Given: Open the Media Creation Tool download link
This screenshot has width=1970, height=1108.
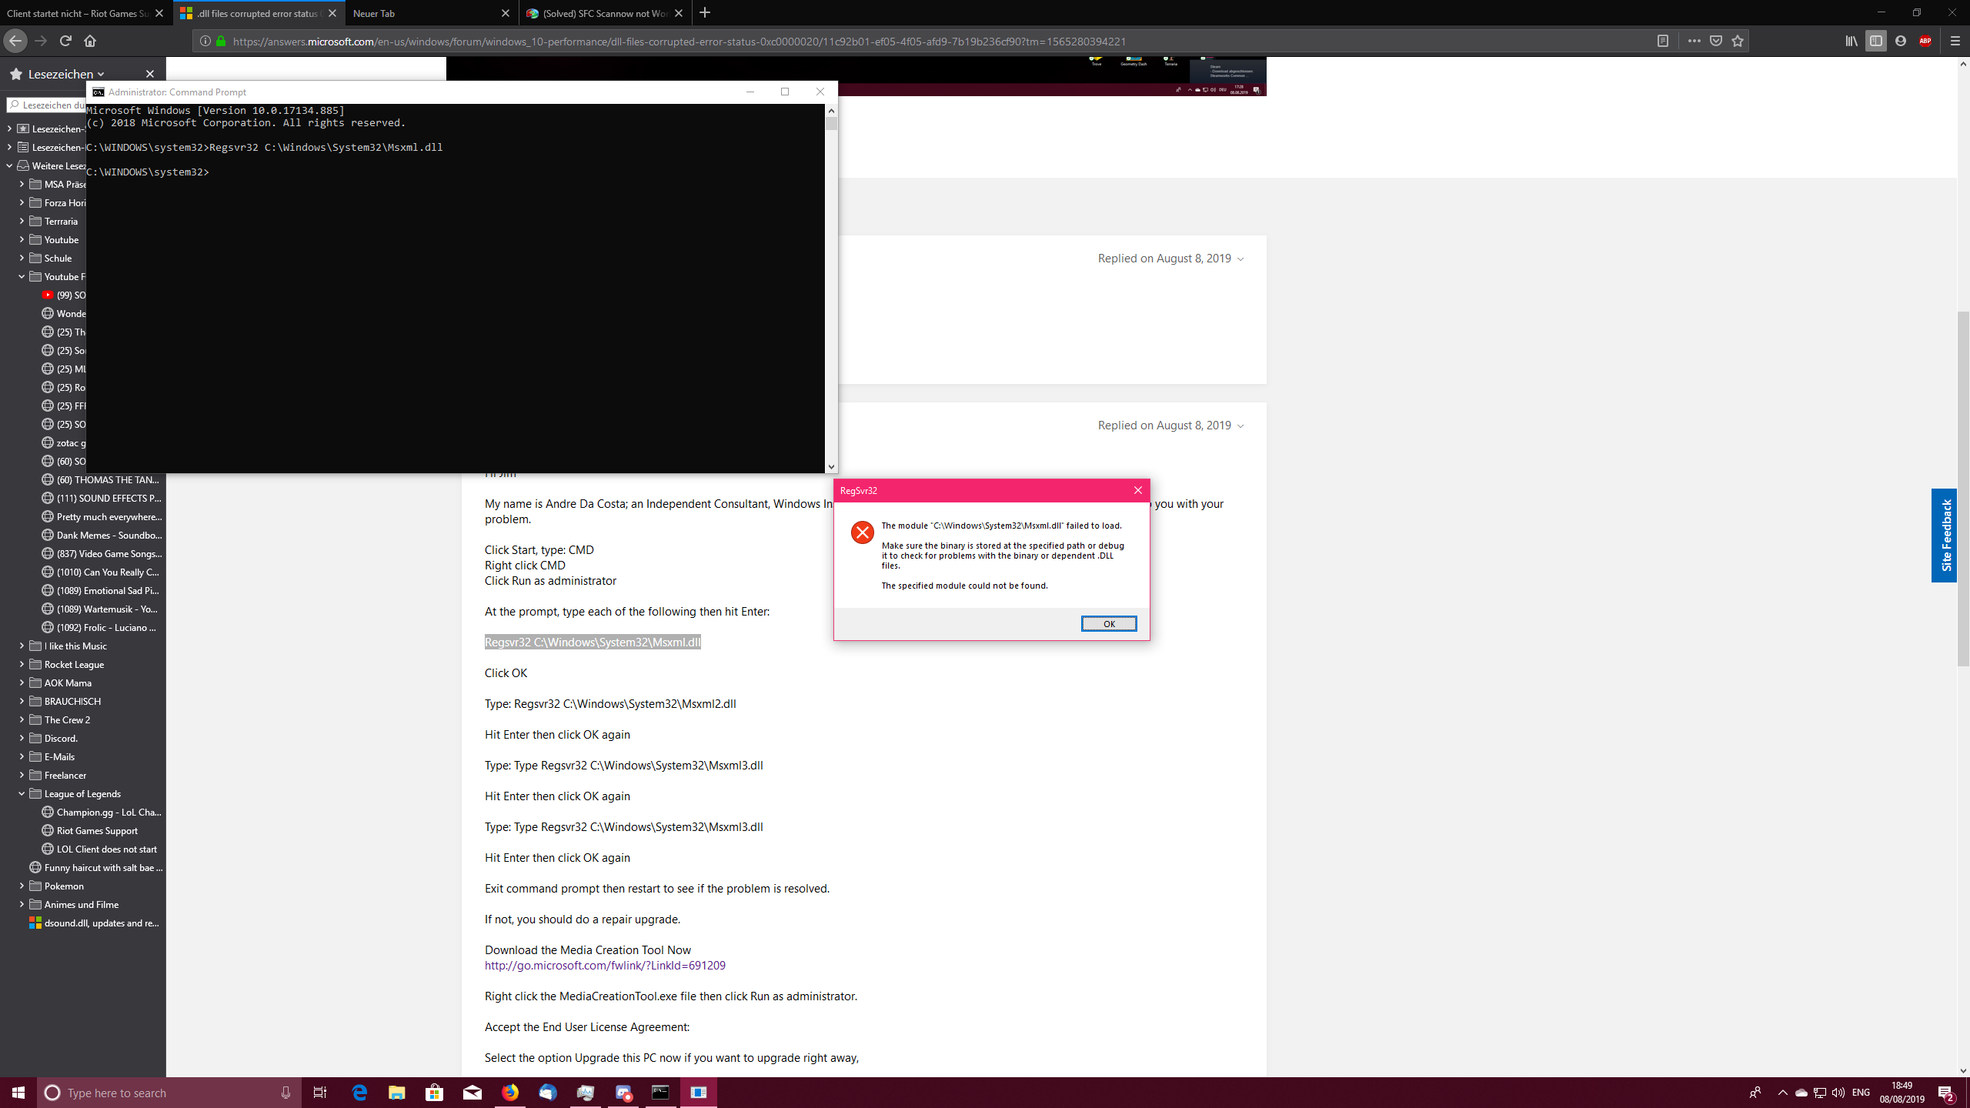Looking at the screenshot, I should point(605,965).
